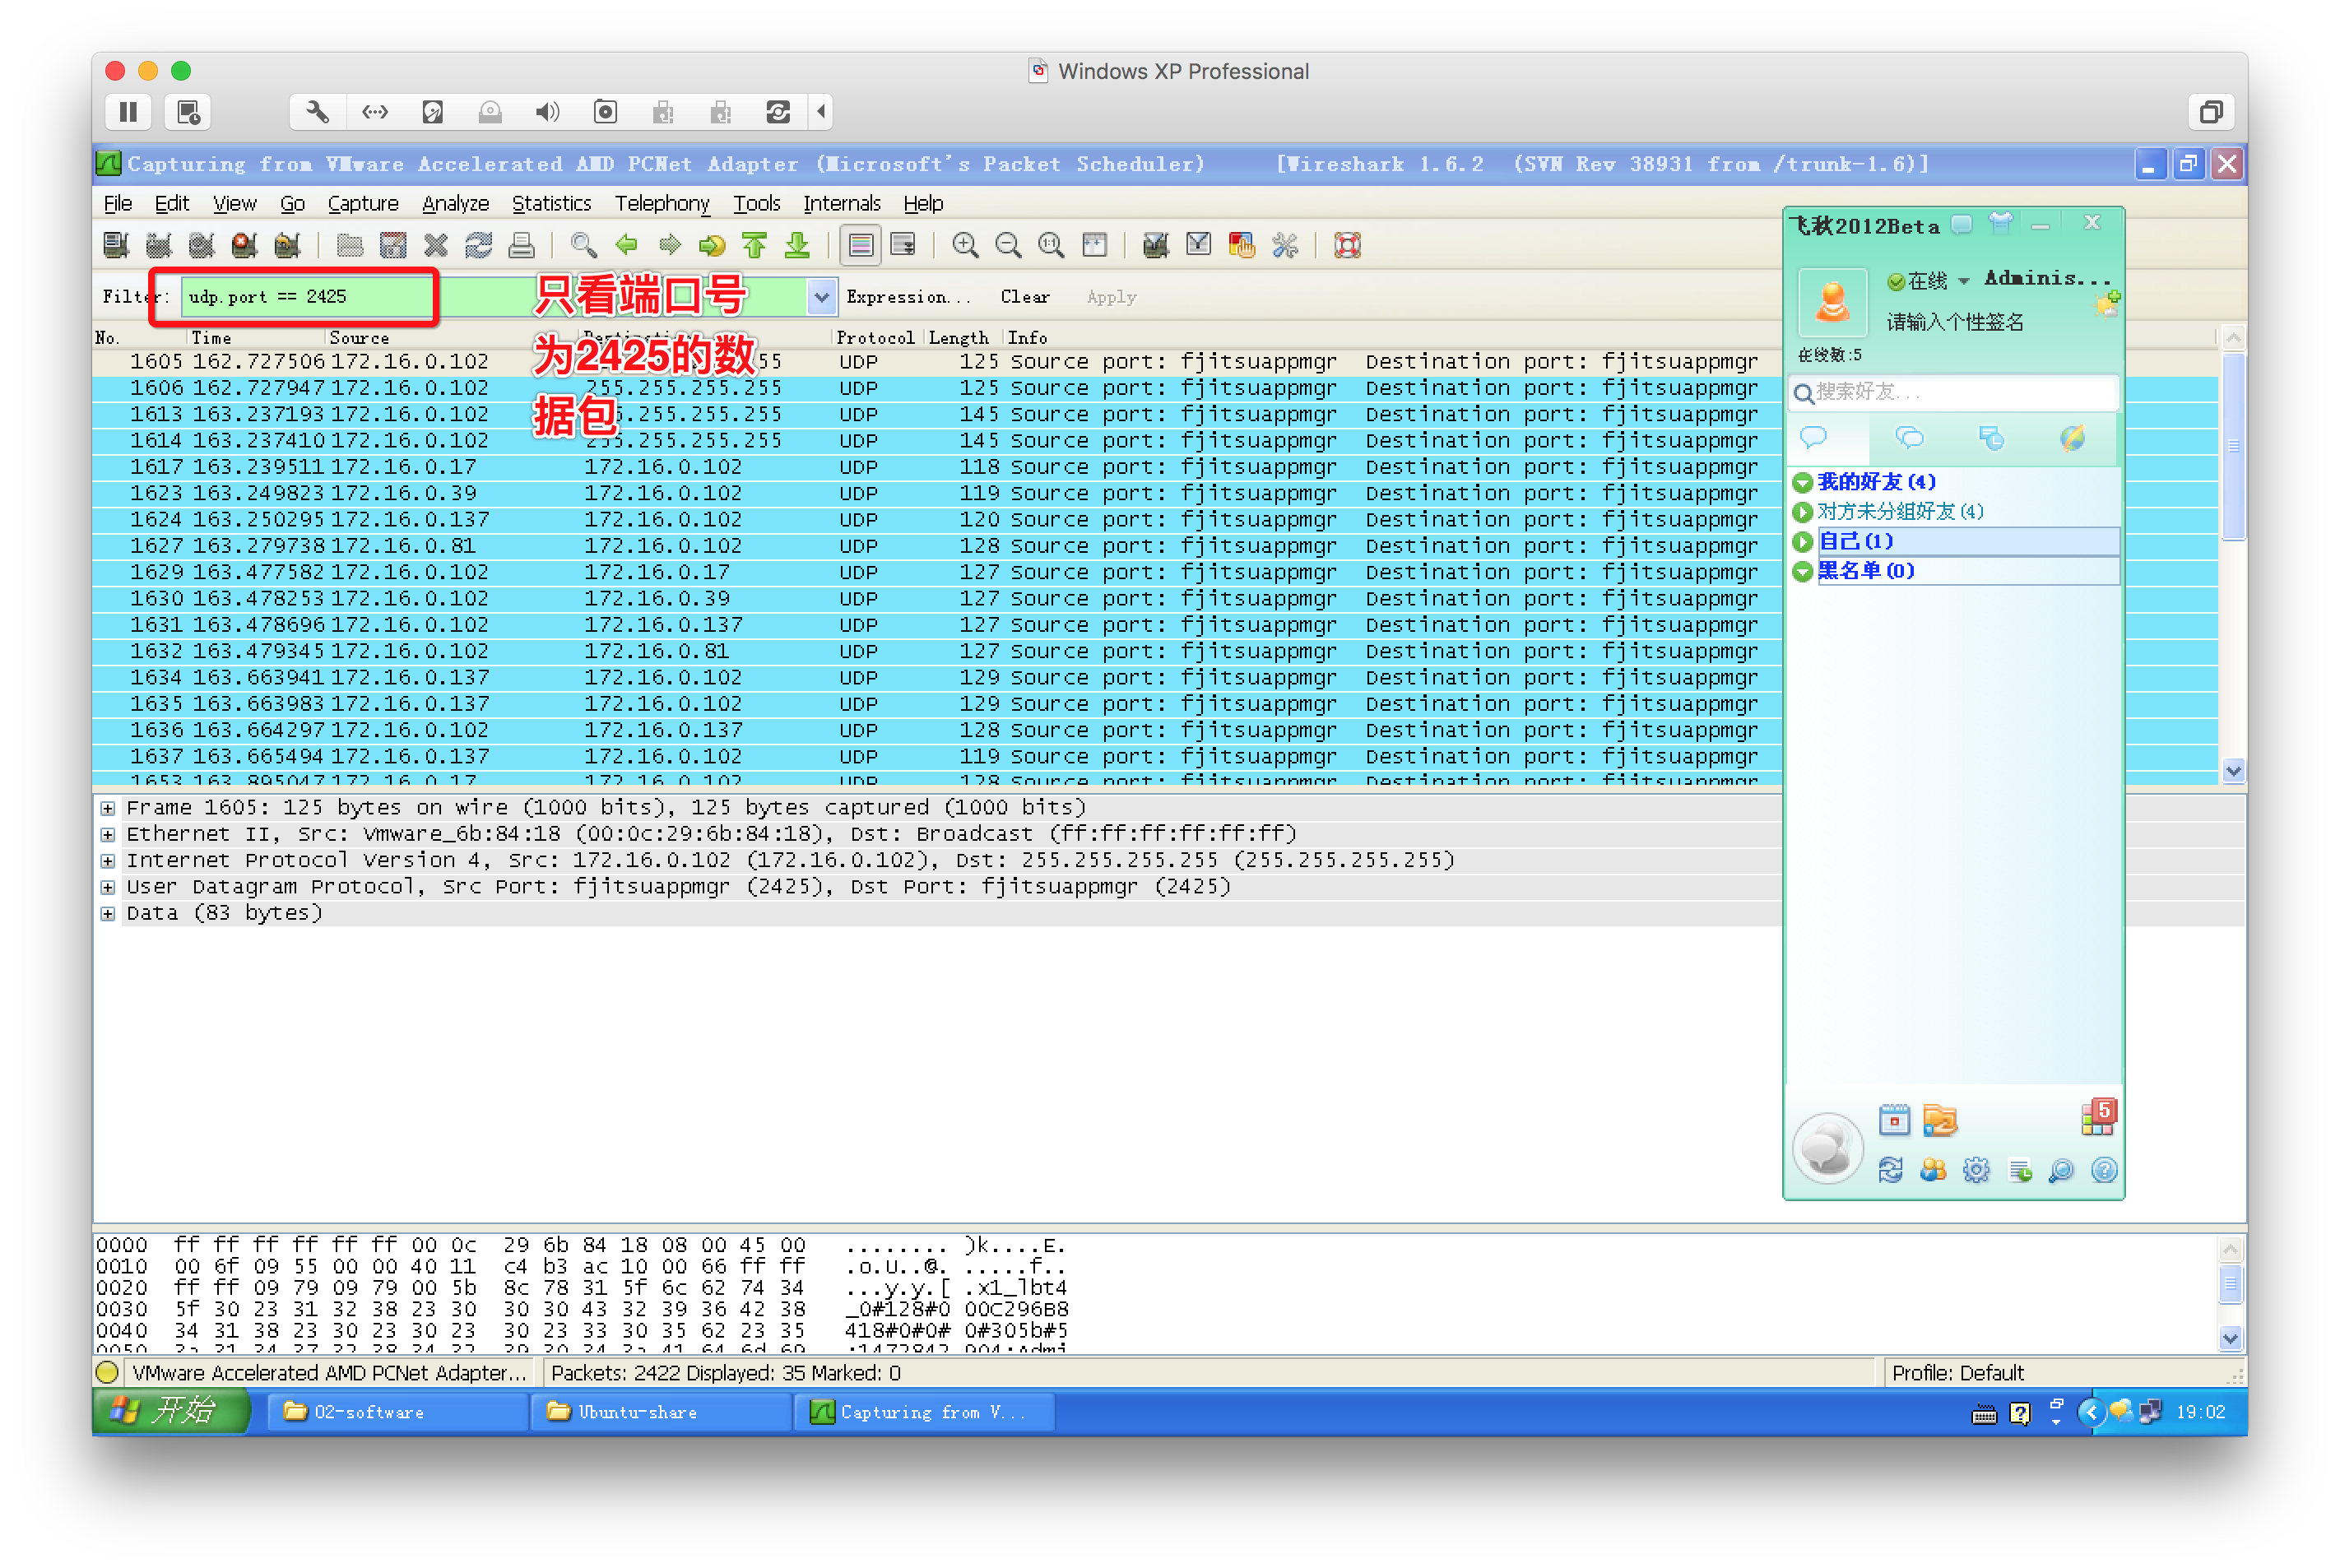
Task: Click the Stop capture toolbar icon
Action: click(x=244, y=245)
